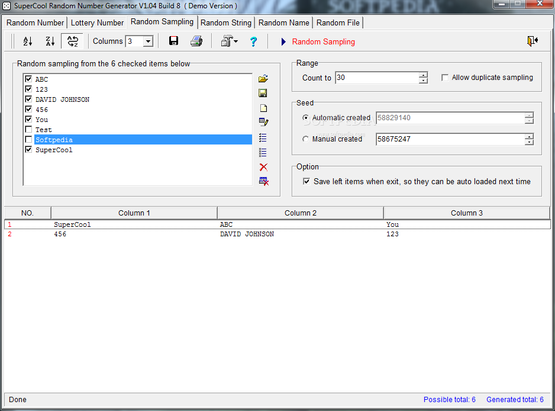Image resolution: width=555 pixels, height=411 pixels.
Task: Uncheck all items in the list
Action: 263,152
